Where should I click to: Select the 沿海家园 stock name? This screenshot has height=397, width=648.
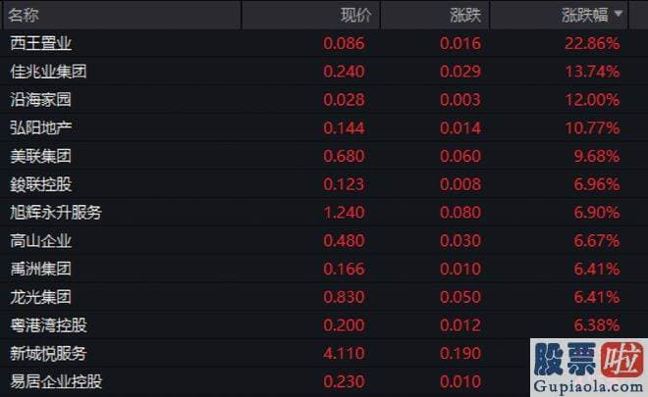[41, 99]
